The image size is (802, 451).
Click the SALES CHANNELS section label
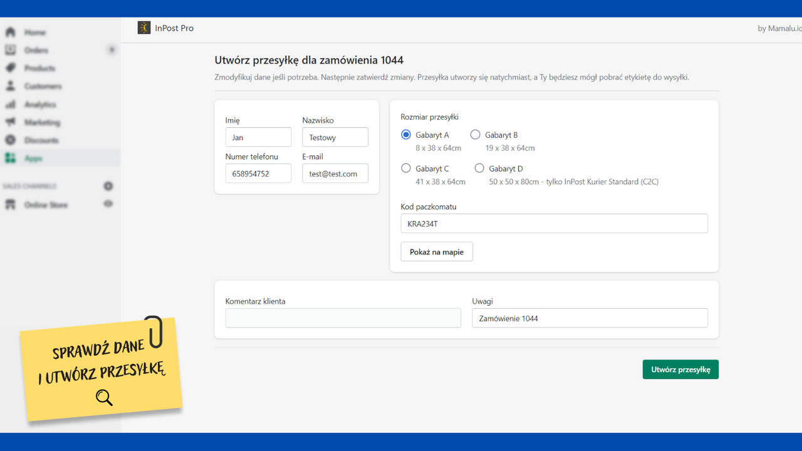click(x=29, y=186)
